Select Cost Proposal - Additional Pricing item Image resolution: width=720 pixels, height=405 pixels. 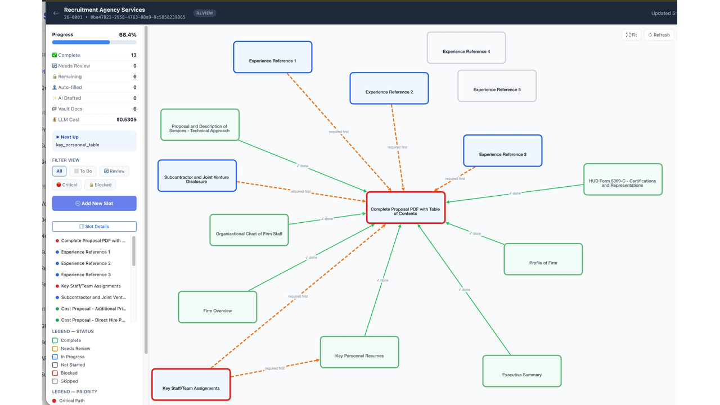tap(92, 309)
